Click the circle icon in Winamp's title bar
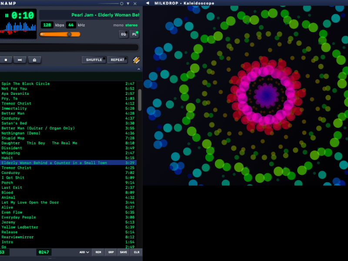This screenshot has height=261, width=348. pos(121,3)
